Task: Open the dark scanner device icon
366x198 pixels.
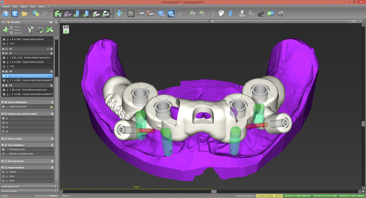Action: point(261,14)
